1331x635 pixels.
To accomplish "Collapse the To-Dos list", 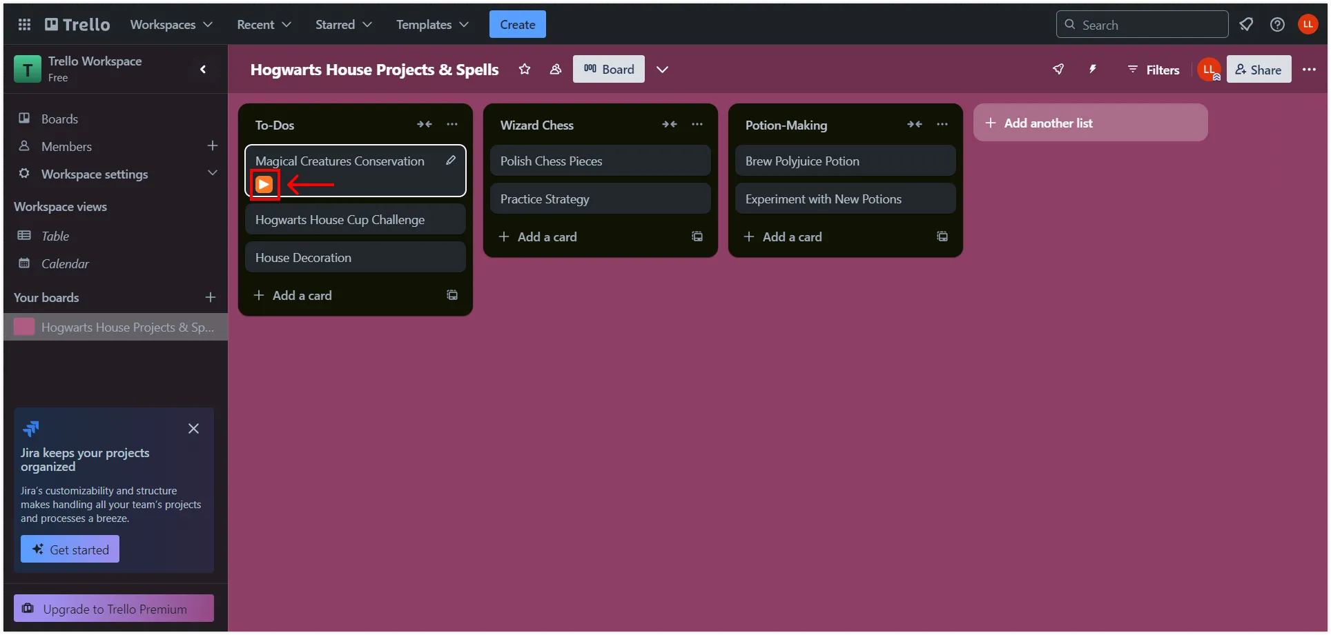I will (x=424, y=124).
